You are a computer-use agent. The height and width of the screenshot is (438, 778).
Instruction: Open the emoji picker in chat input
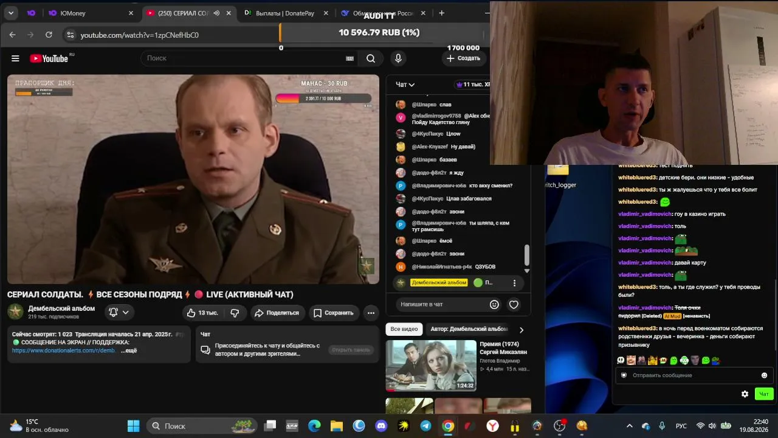point(494,304)
